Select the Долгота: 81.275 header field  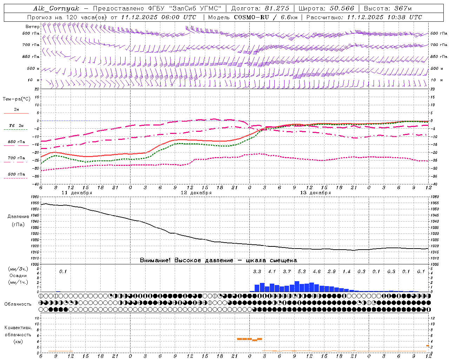coord(260,8)
